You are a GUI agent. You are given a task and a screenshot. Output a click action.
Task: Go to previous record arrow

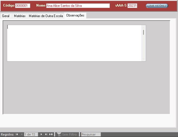coord(22,134)
